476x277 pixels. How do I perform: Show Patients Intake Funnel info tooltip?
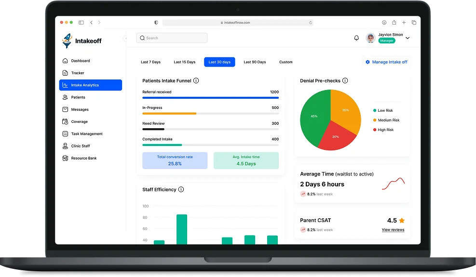click(x=196, y=81)
